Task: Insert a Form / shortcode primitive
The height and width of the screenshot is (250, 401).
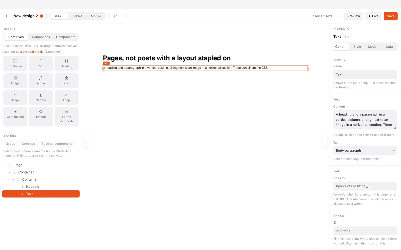Action: point(66,116)
